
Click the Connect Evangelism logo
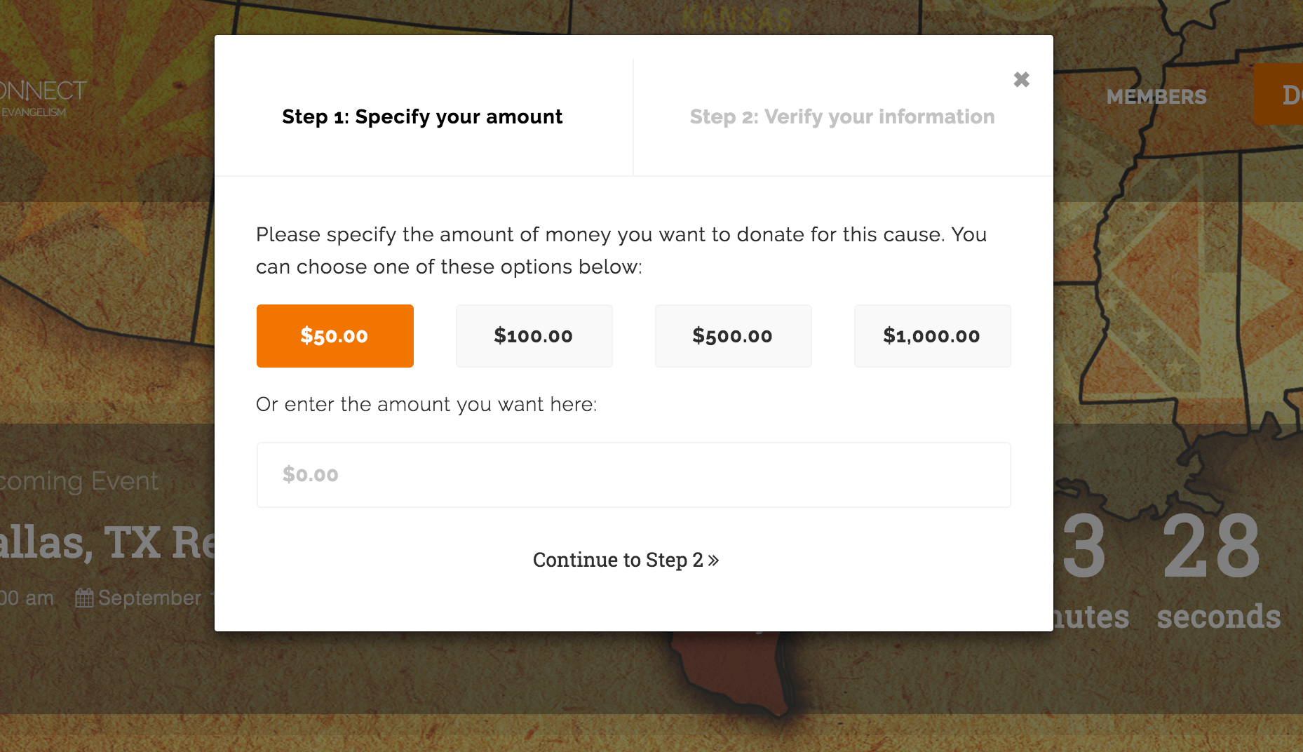coord(42,98)
